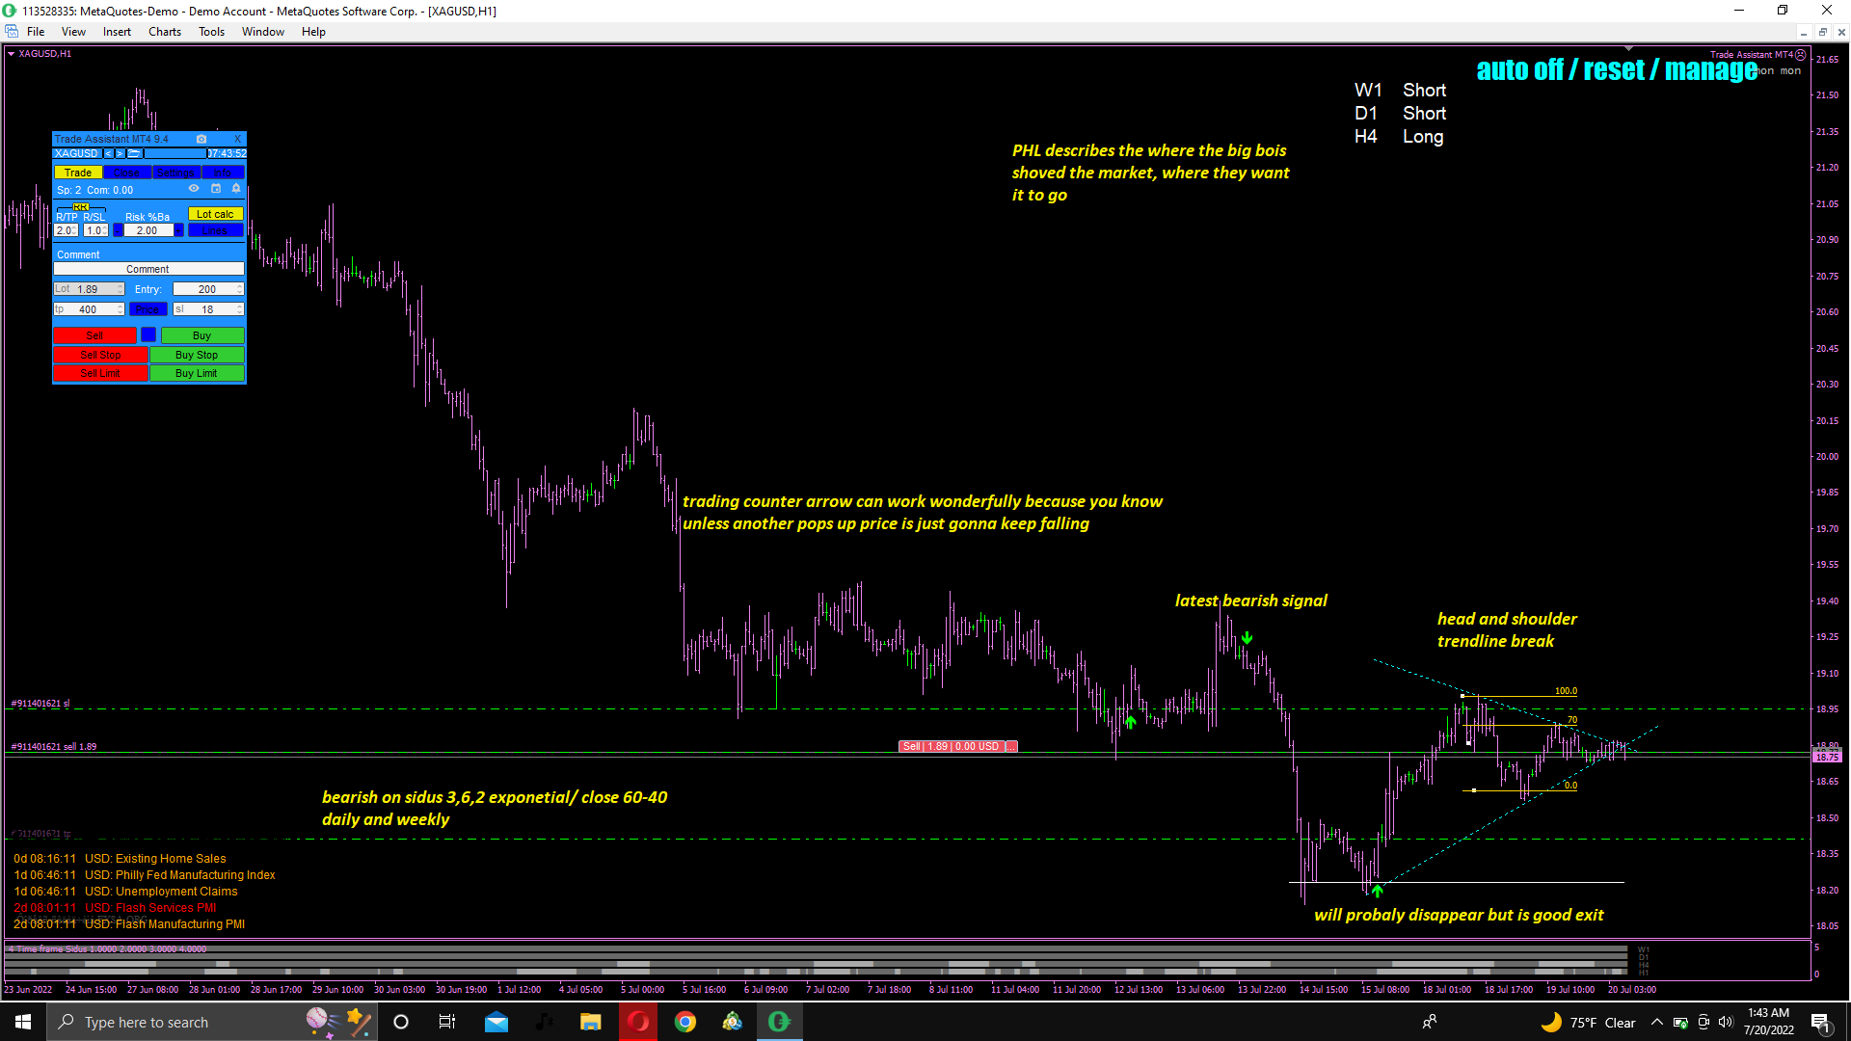
Task: Toggle the eye visibility icon in Trade Assistant
Action: (x=194, y=189)
